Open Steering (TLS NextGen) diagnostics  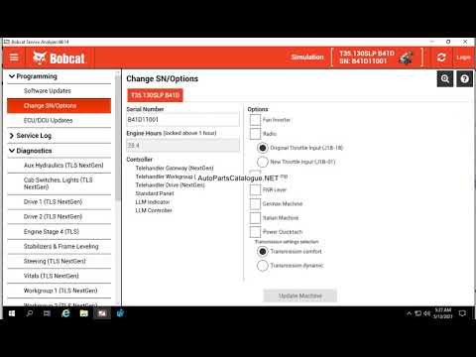(x=59, y=261)
